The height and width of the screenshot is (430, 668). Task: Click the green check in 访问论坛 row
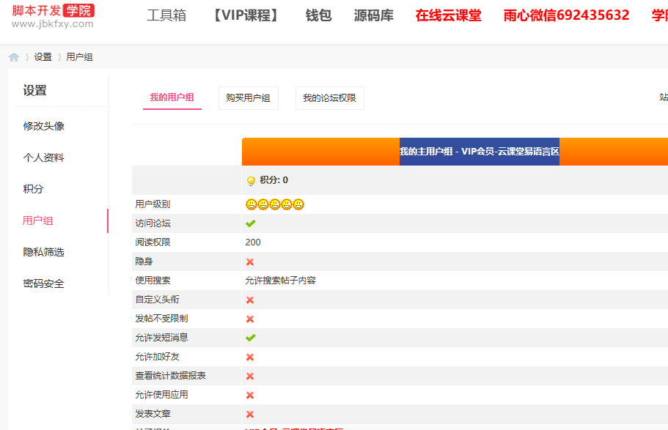point(251,223)
